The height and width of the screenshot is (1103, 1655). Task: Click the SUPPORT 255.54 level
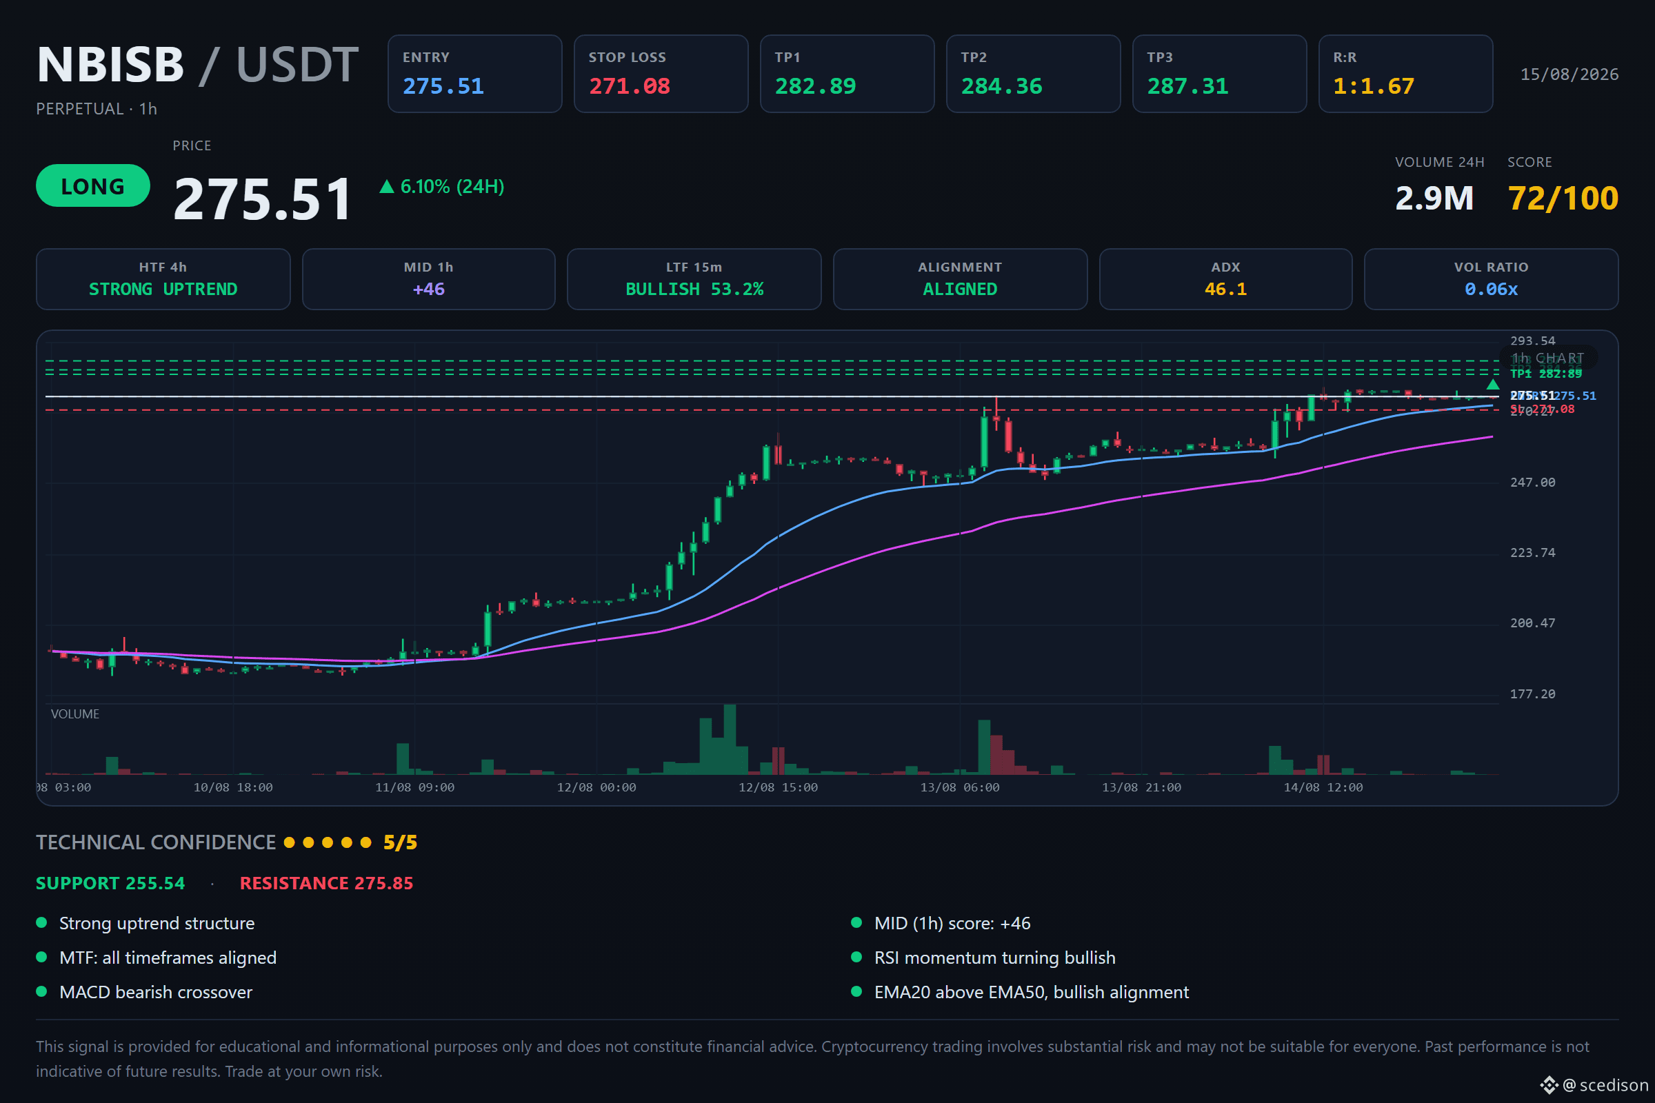coord(110,884)
